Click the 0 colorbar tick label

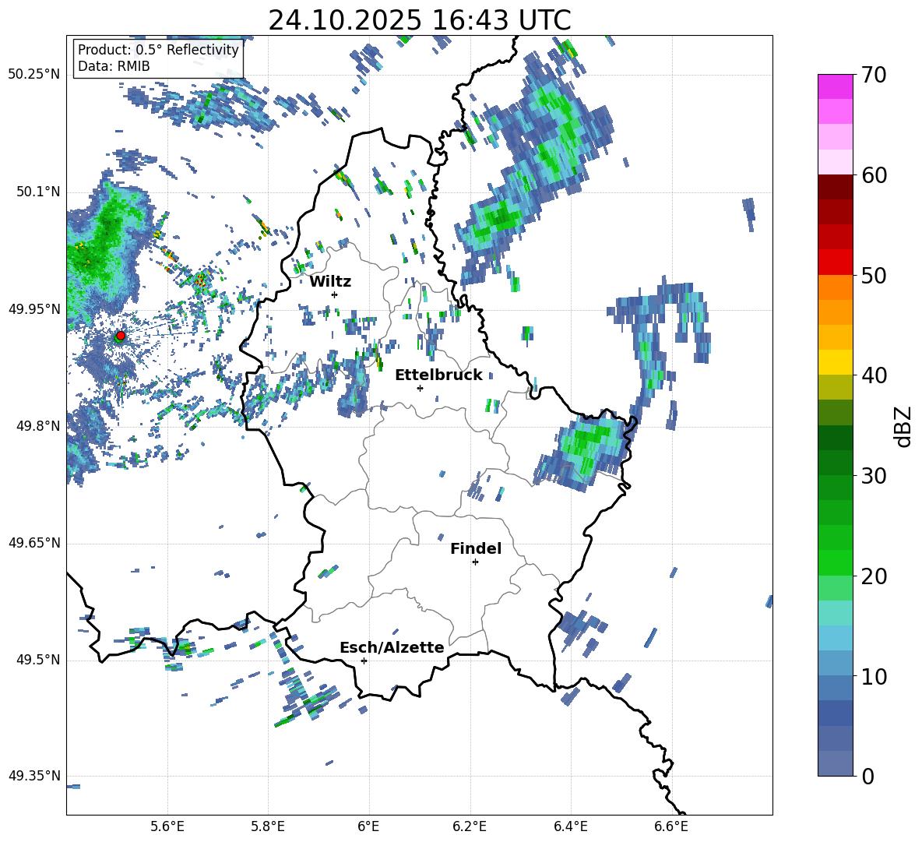click(867, 776)
